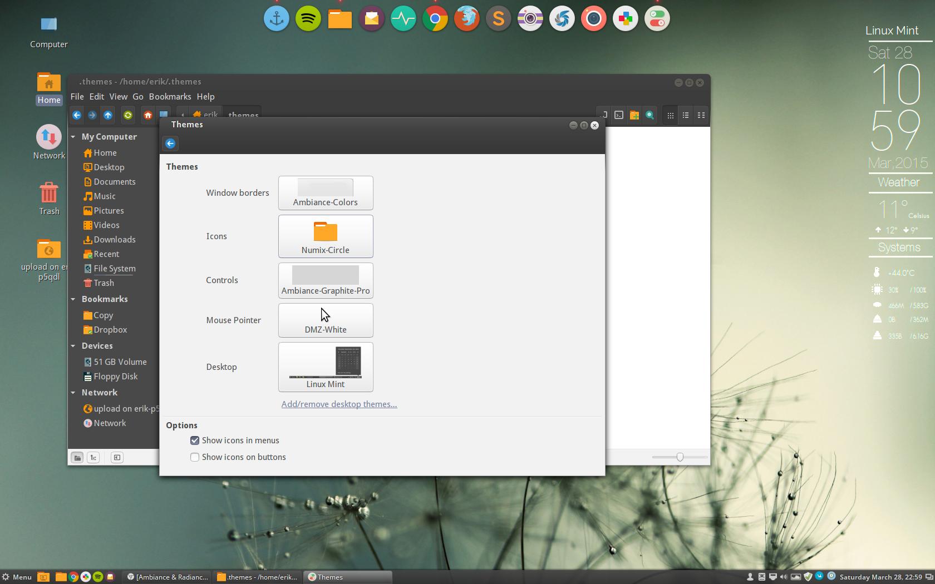Open the Home folder desktop icon

[x=49, y=89]
